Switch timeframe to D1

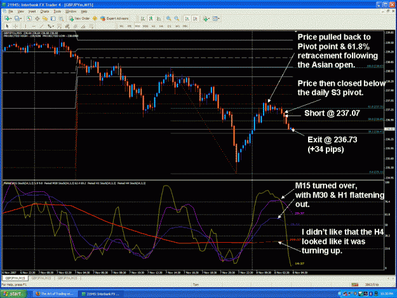170,26
